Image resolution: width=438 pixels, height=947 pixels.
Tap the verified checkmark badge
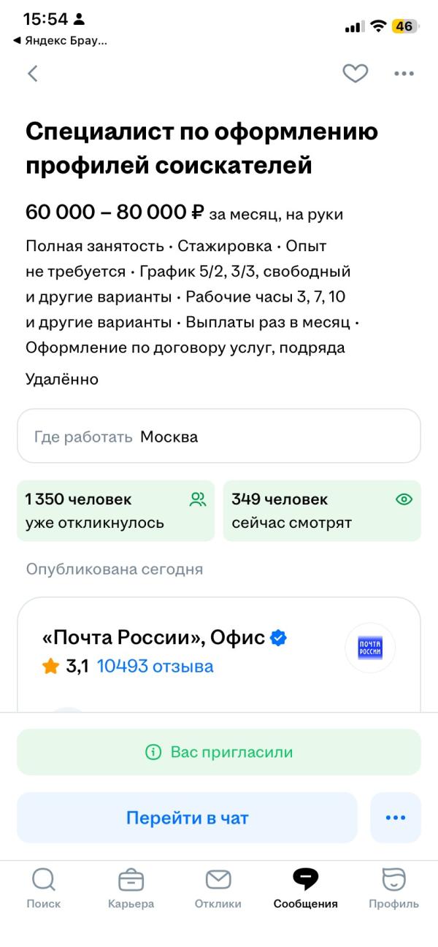tap(278, 637)
